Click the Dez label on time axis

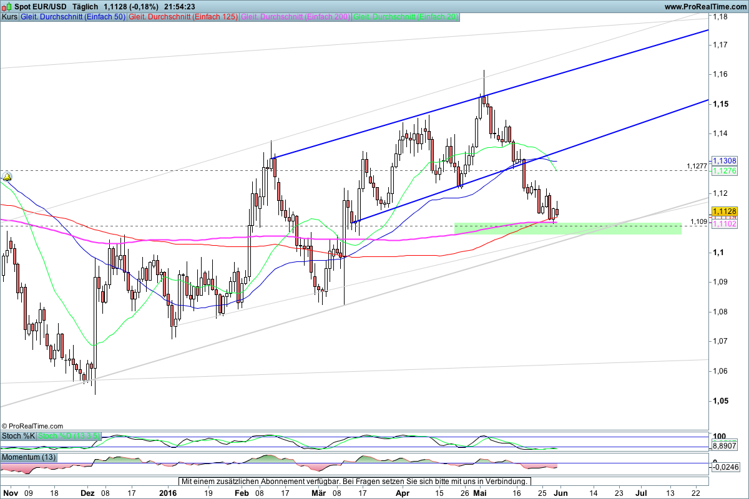point(88,493)
